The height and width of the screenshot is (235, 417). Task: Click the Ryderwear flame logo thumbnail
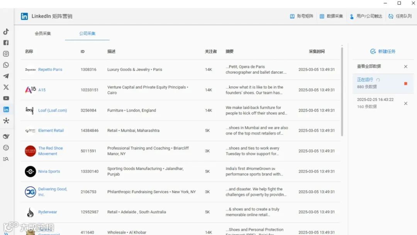click(31, 212)
